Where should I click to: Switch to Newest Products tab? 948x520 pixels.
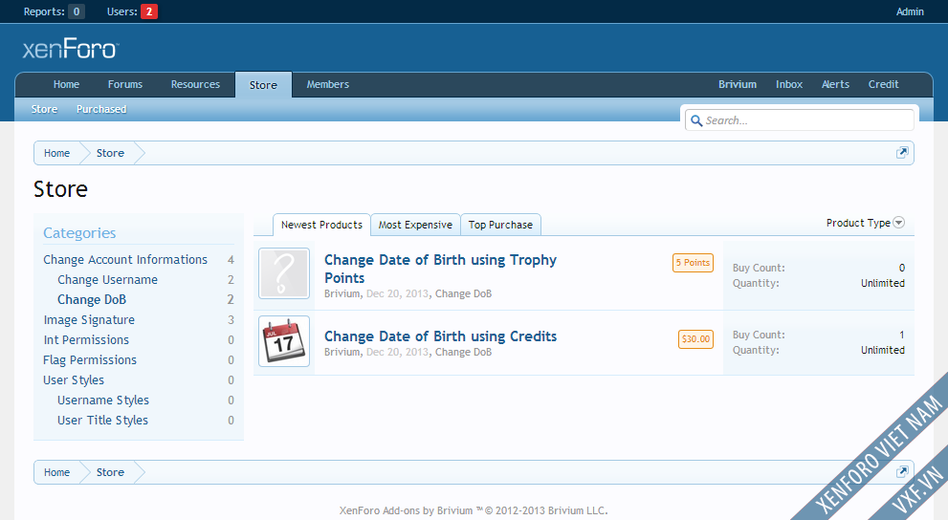(321, 225)
